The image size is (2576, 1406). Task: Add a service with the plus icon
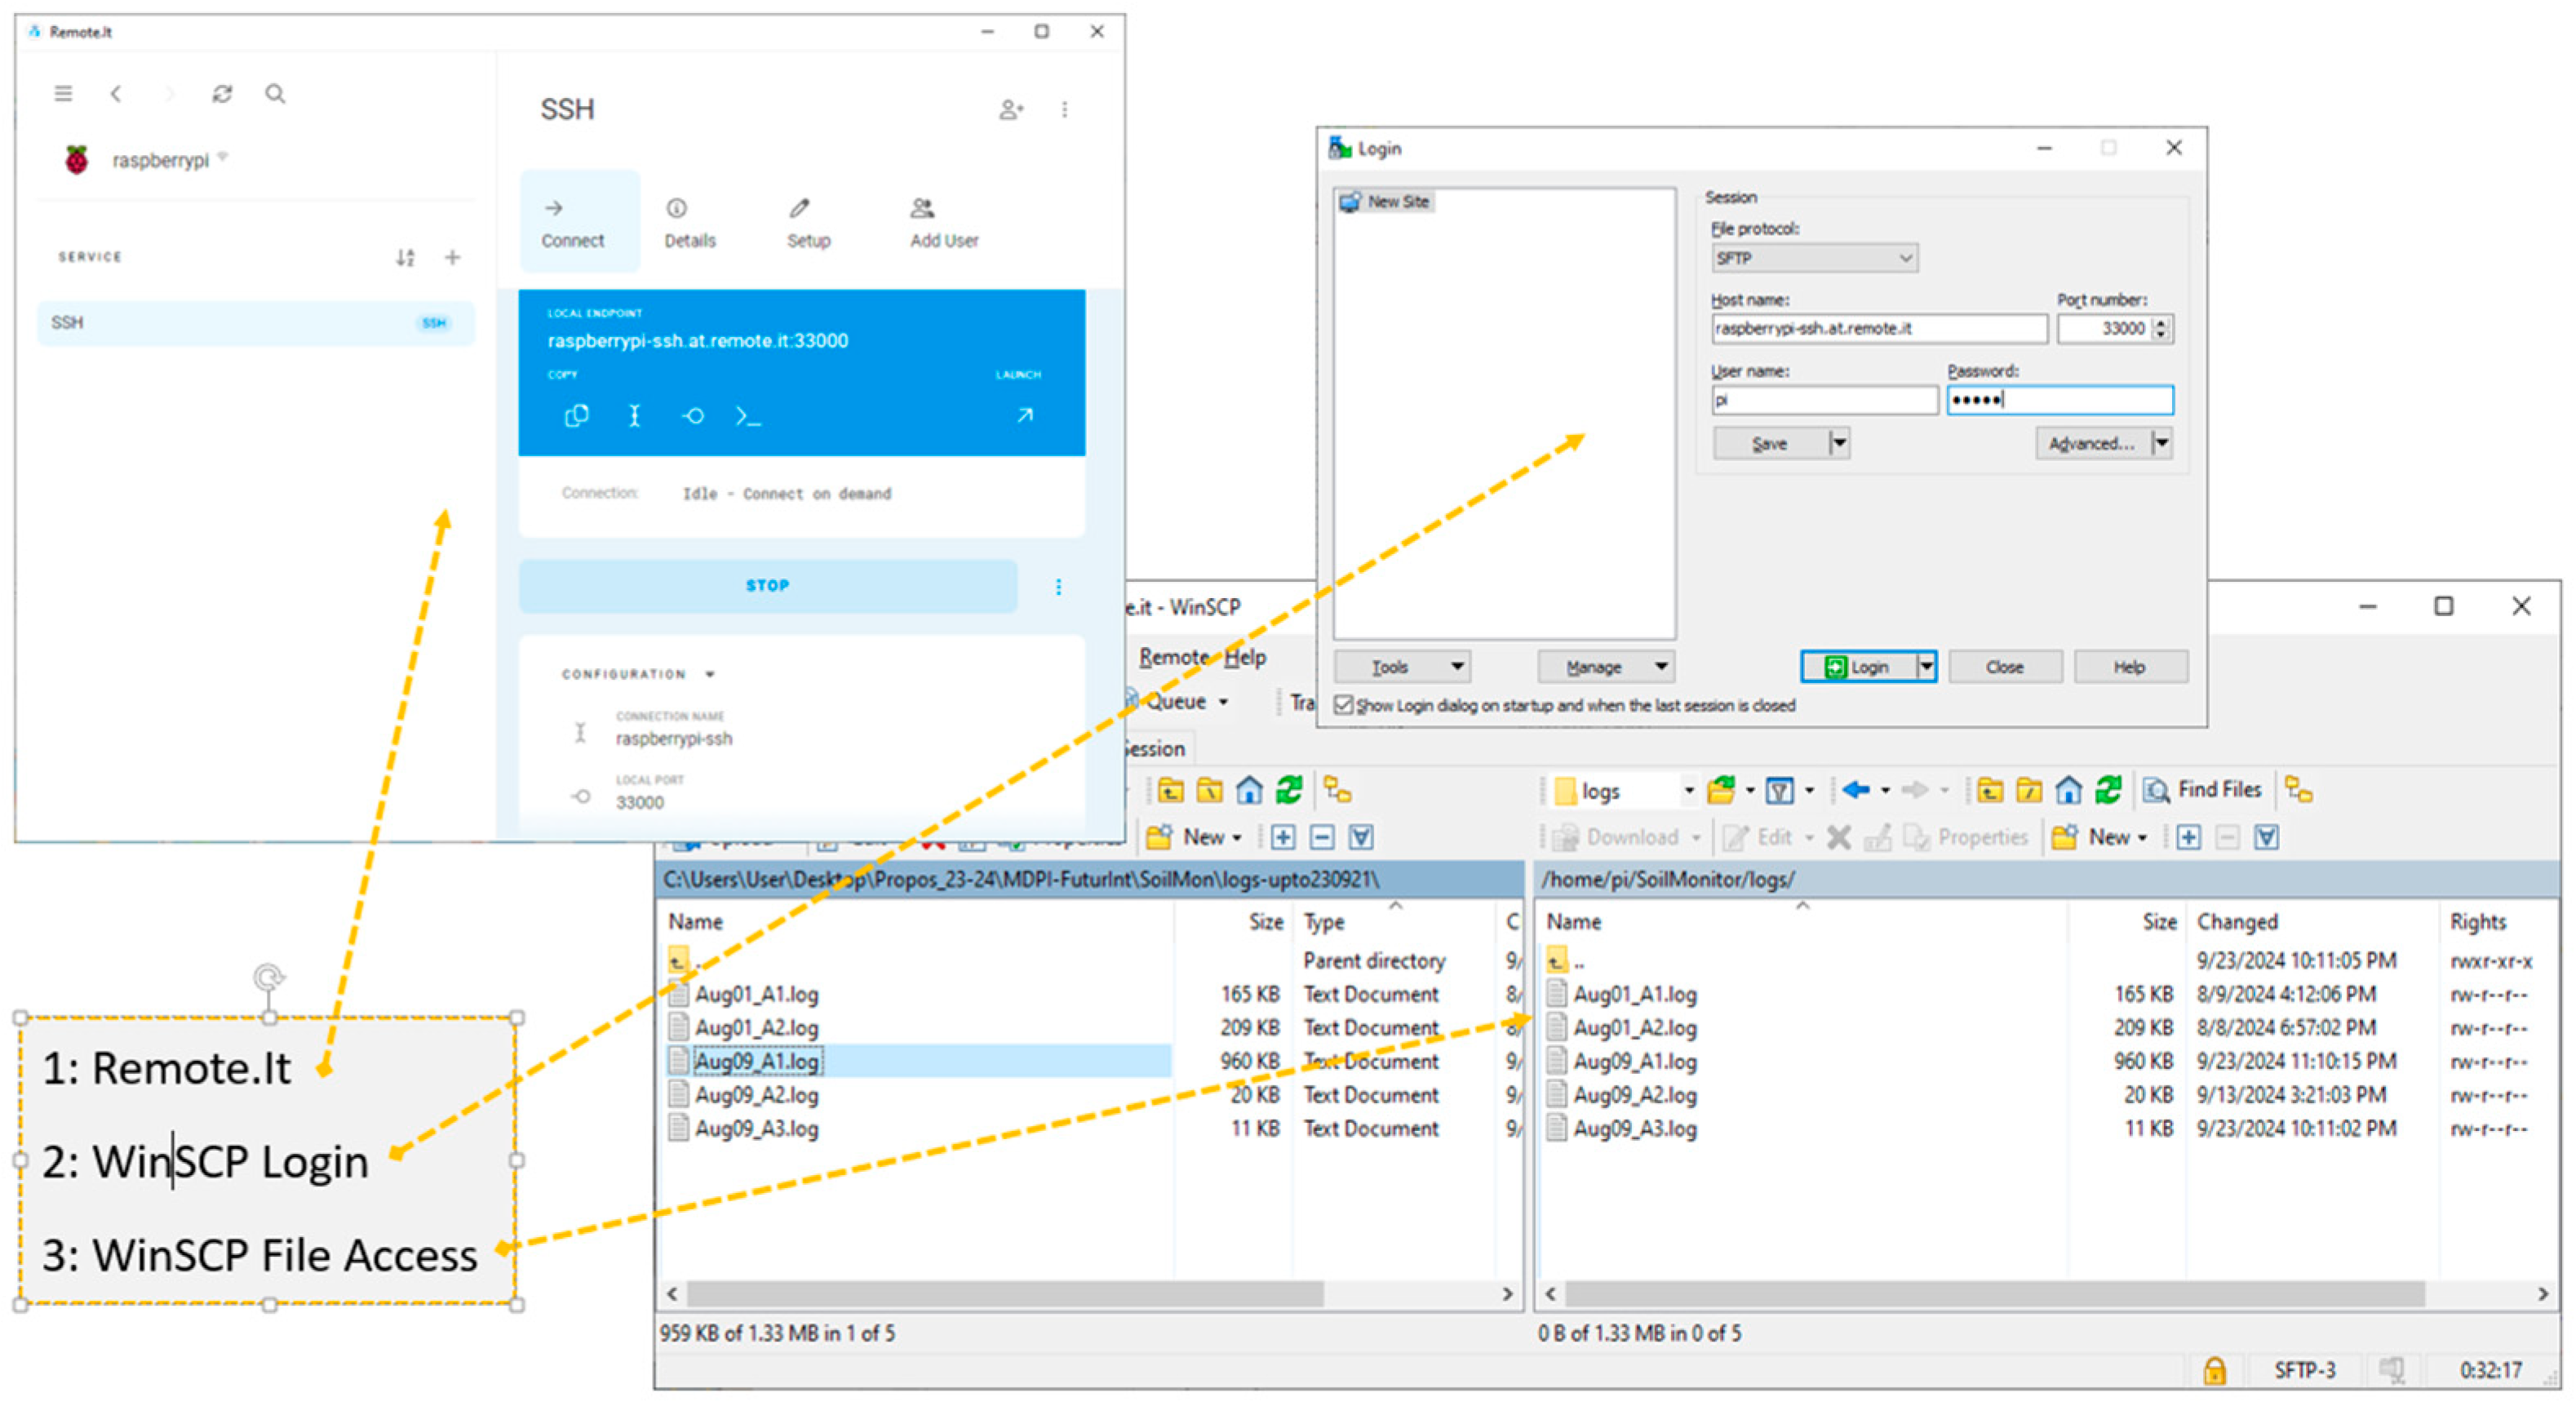[x=452, y=258]
